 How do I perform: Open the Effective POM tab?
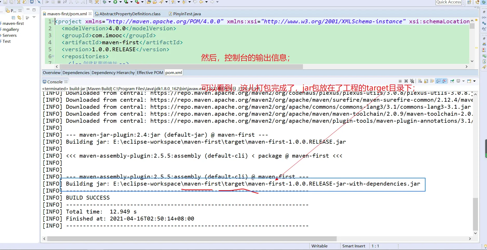point(150,73)
